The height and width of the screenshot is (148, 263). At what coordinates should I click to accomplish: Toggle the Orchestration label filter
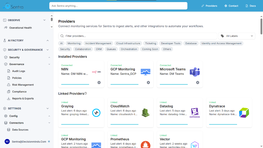point(129,49)
